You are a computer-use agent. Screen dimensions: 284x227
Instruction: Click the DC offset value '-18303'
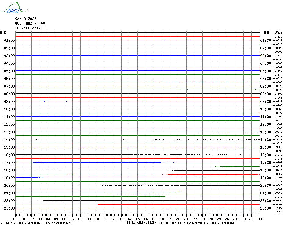point(278,186)
